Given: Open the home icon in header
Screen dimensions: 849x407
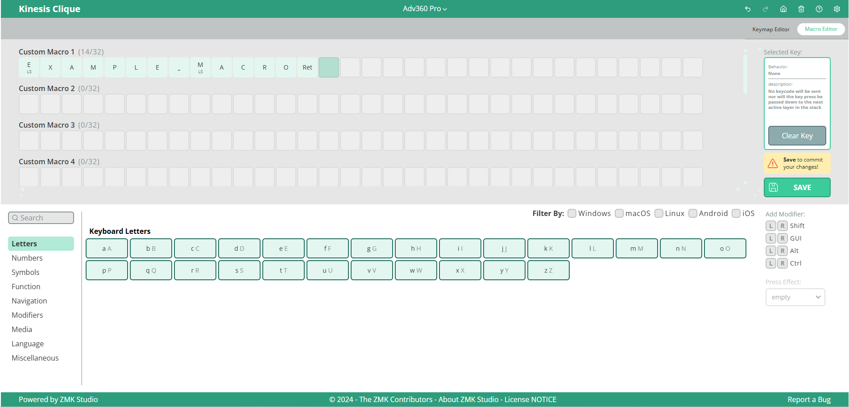Looking at the screenshot, I should pos(783,9).
